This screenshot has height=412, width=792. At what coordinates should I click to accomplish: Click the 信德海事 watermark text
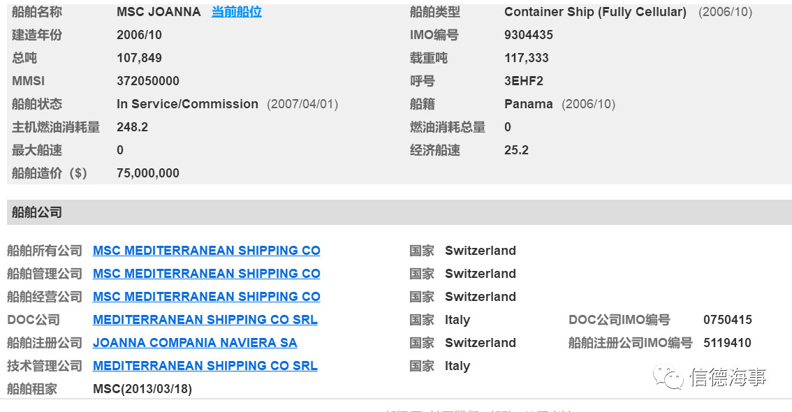[728, 377]
